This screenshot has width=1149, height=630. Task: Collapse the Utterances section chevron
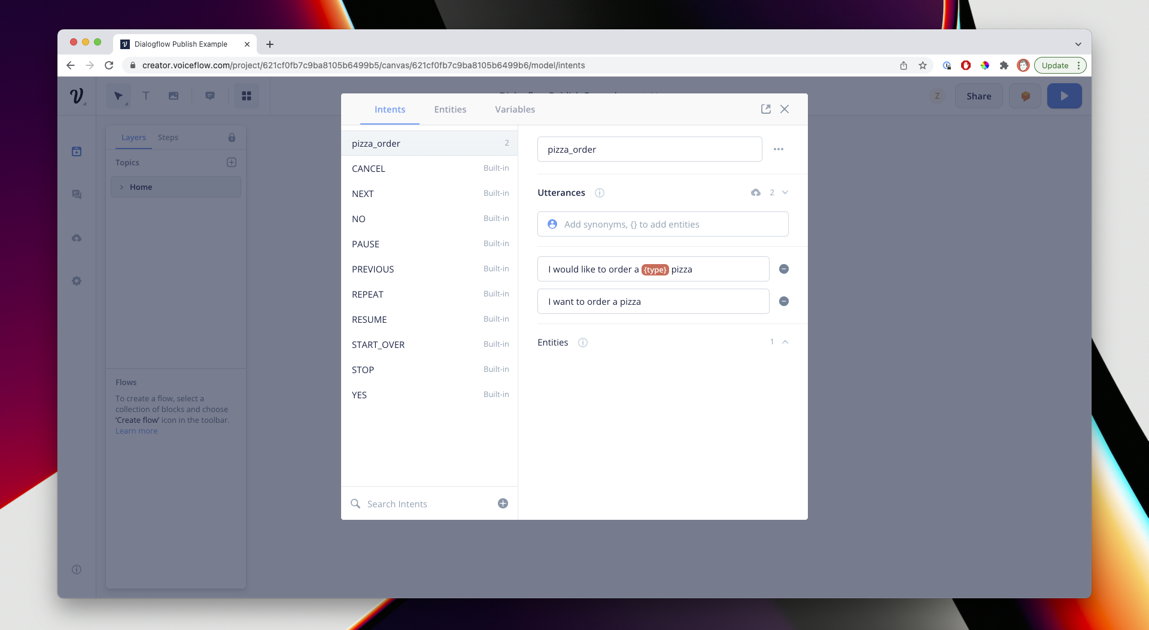785,193
